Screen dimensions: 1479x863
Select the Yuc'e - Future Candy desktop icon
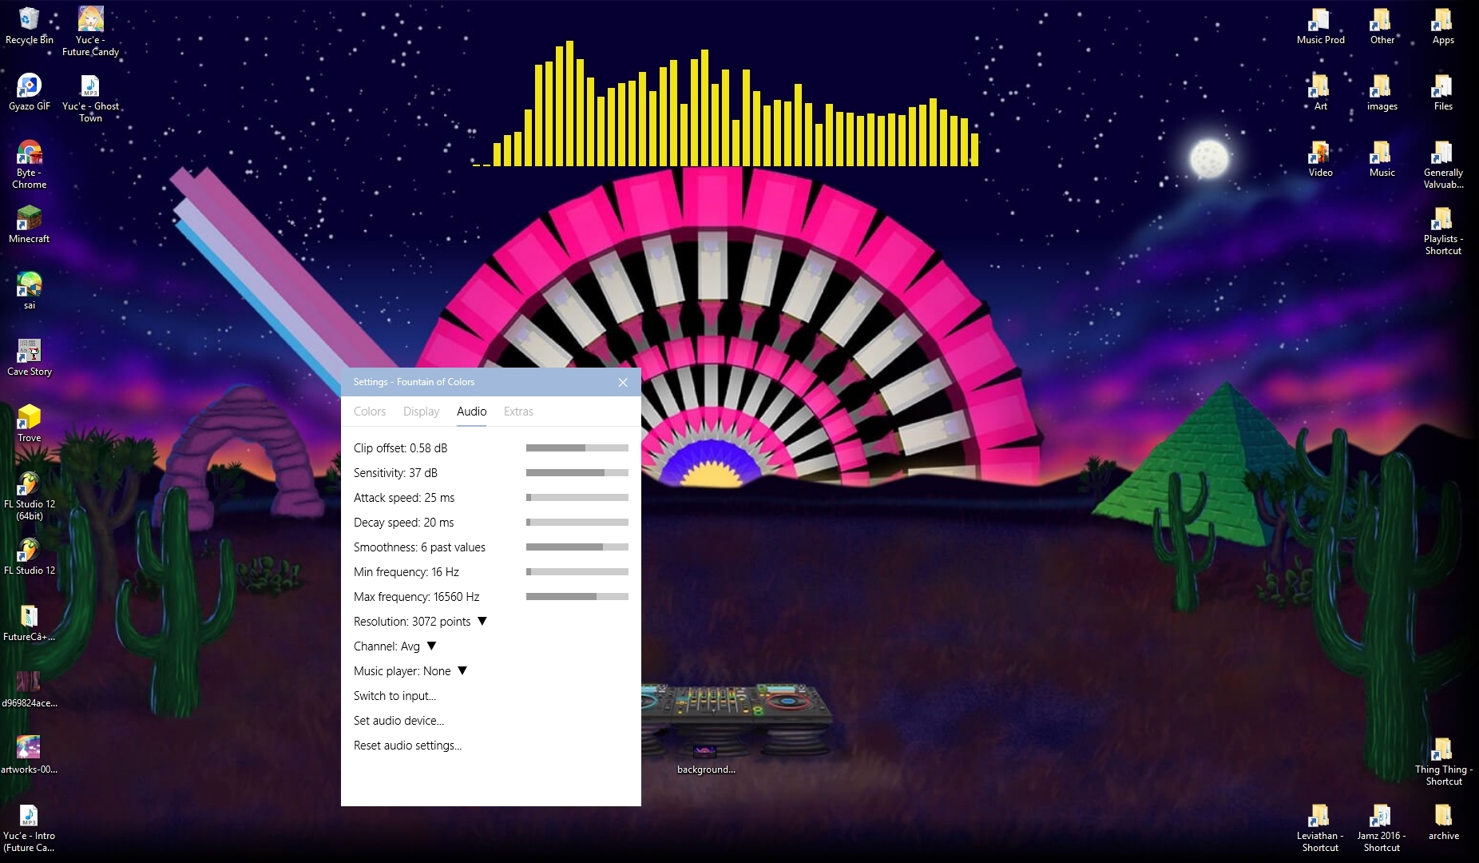90,32
